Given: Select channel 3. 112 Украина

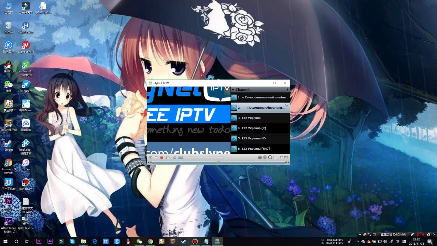Looking at the screenshot, I should [x=260, y=118].
